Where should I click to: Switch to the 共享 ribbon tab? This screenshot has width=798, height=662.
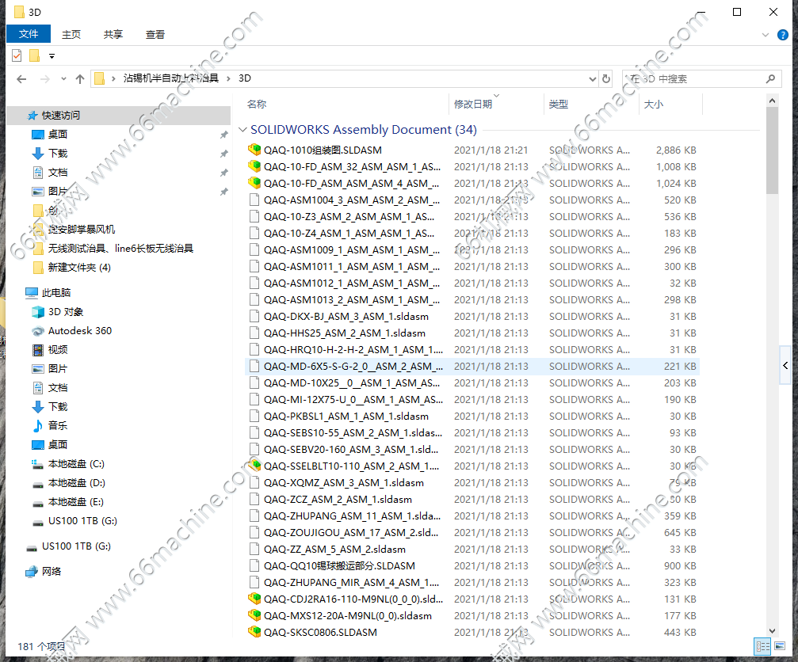[x=113, y=35]
